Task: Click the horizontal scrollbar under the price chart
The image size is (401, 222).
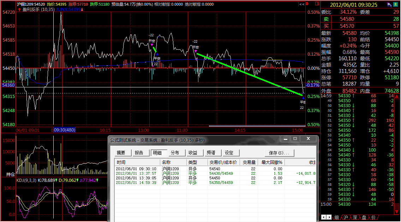Action: pos(257,126)
